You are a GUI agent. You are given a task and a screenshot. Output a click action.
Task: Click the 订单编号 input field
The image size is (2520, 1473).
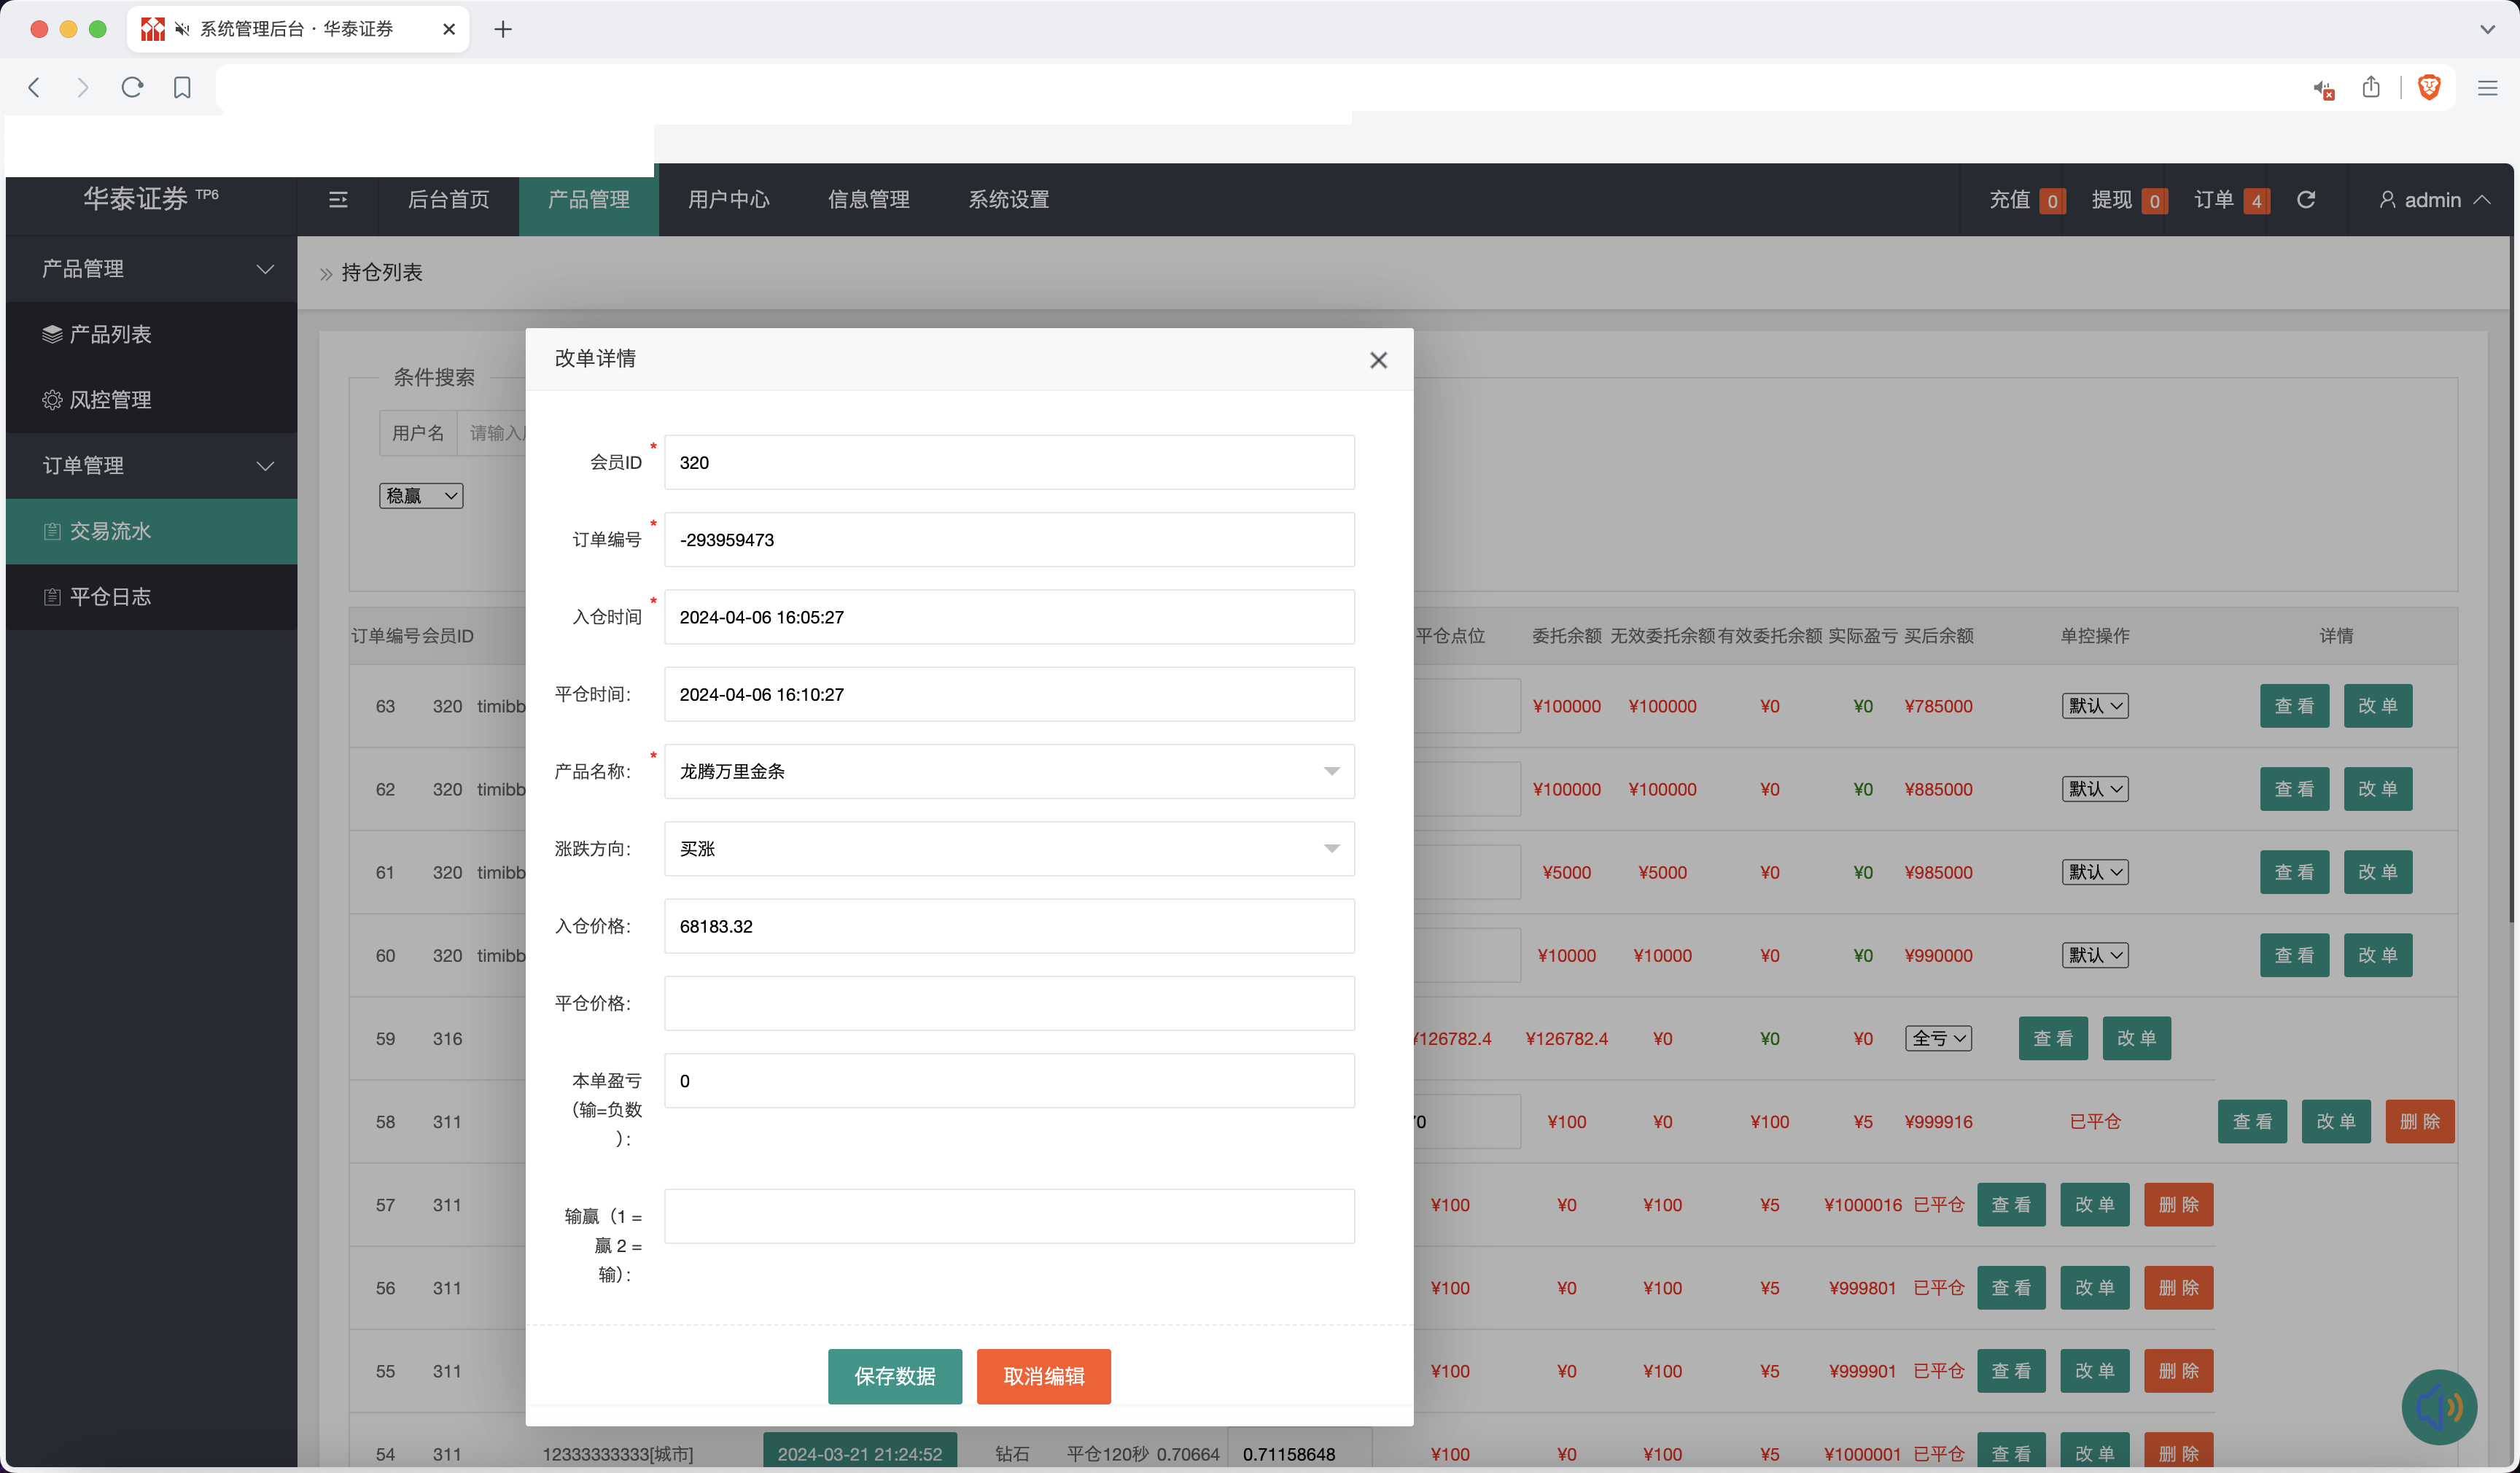(1009, 540)
